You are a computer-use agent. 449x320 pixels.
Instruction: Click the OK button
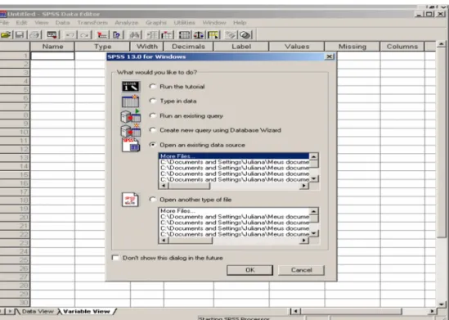(249, 270)
